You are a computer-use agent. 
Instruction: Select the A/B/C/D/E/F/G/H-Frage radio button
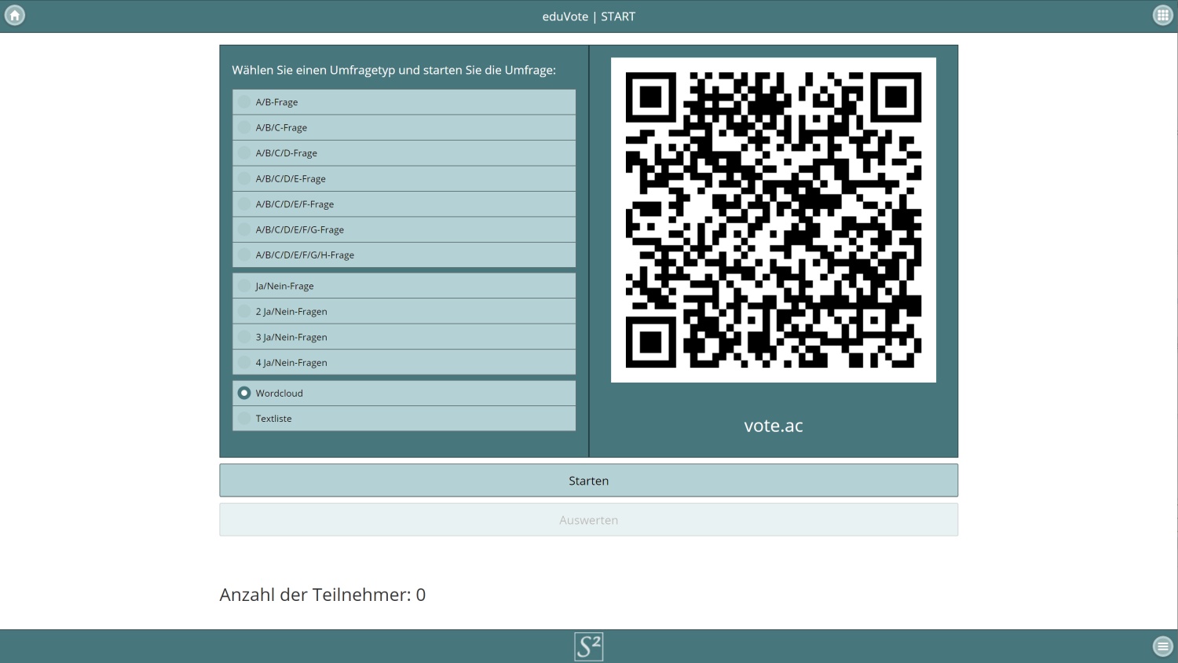pos(244,255)
